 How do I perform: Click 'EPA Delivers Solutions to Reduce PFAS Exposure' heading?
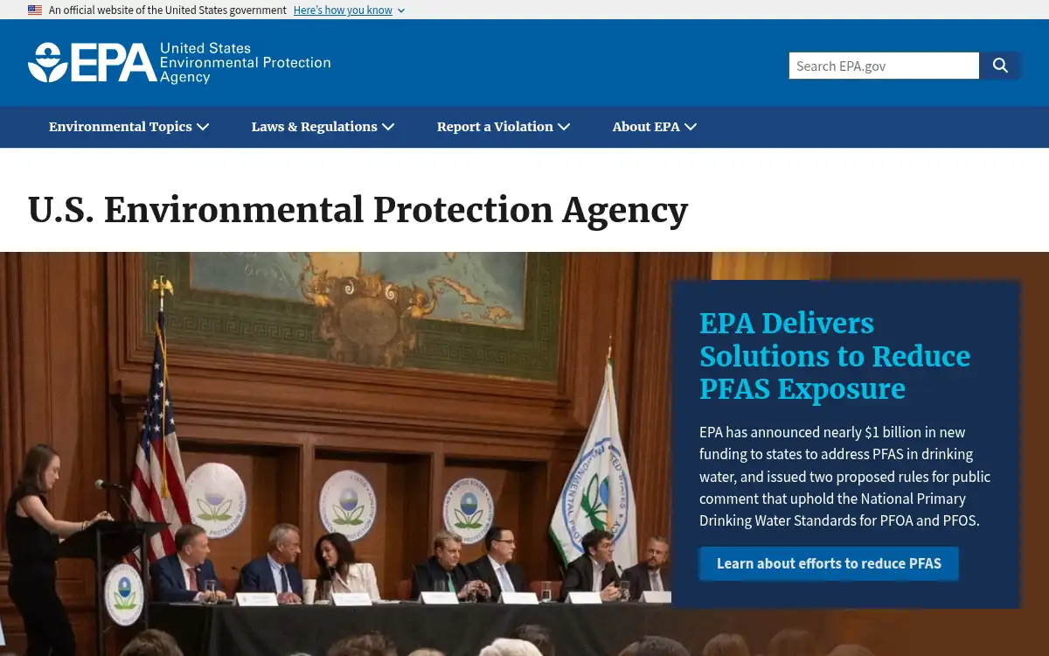click(x=835, y=356)
